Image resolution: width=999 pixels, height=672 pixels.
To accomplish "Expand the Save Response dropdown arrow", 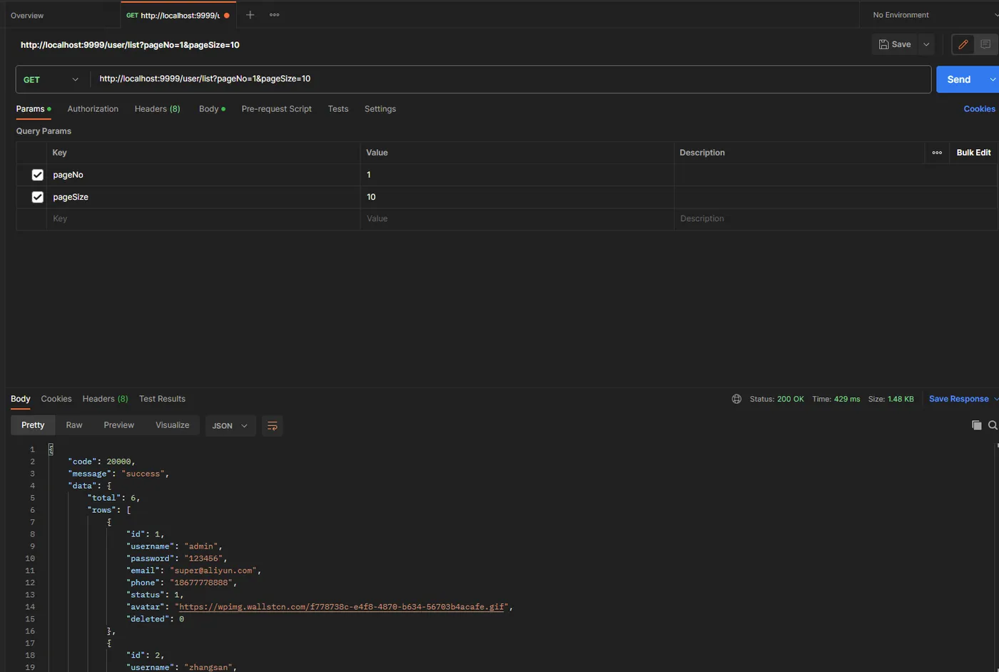I will (x=995, y=399).
